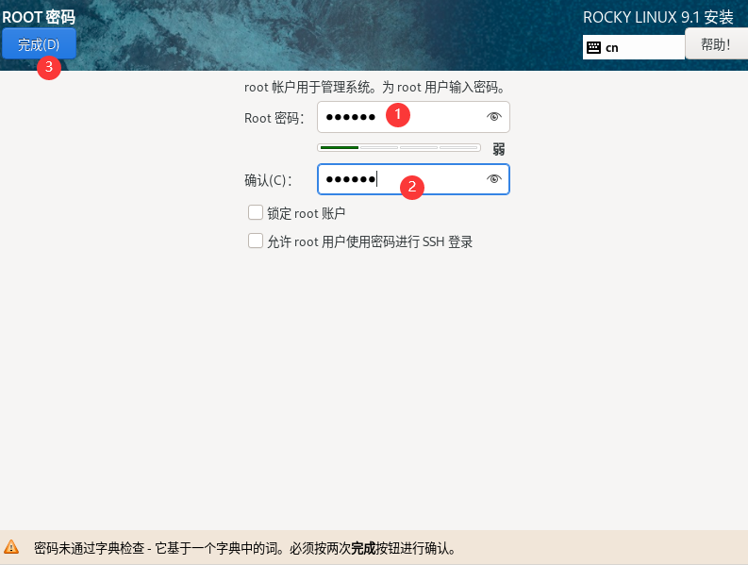The image size is (748, 565).
Task: Click the password strength bar
Action: pos(399,148)
